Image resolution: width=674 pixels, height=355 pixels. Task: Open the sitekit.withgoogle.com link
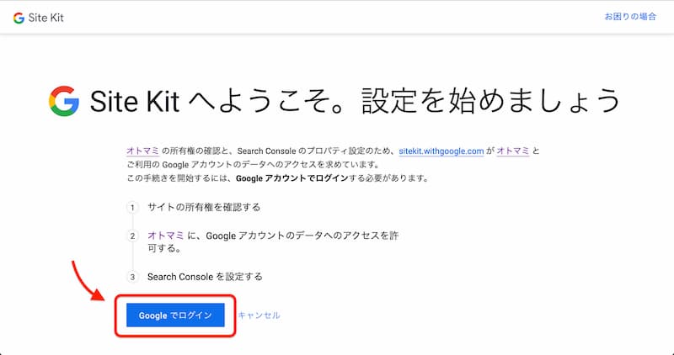(x=441, y=151)
